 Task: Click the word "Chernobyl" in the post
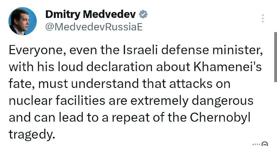[x=220, y=117]
